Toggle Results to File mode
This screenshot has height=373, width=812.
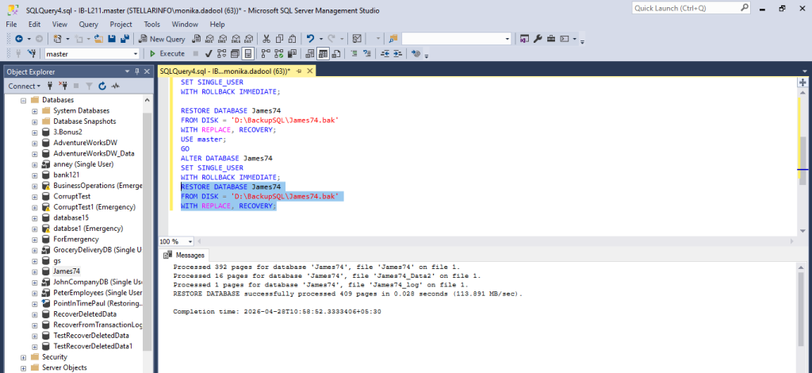click(336, 53)
